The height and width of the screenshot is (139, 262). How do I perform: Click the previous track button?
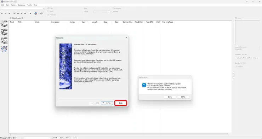pos(15,13)
